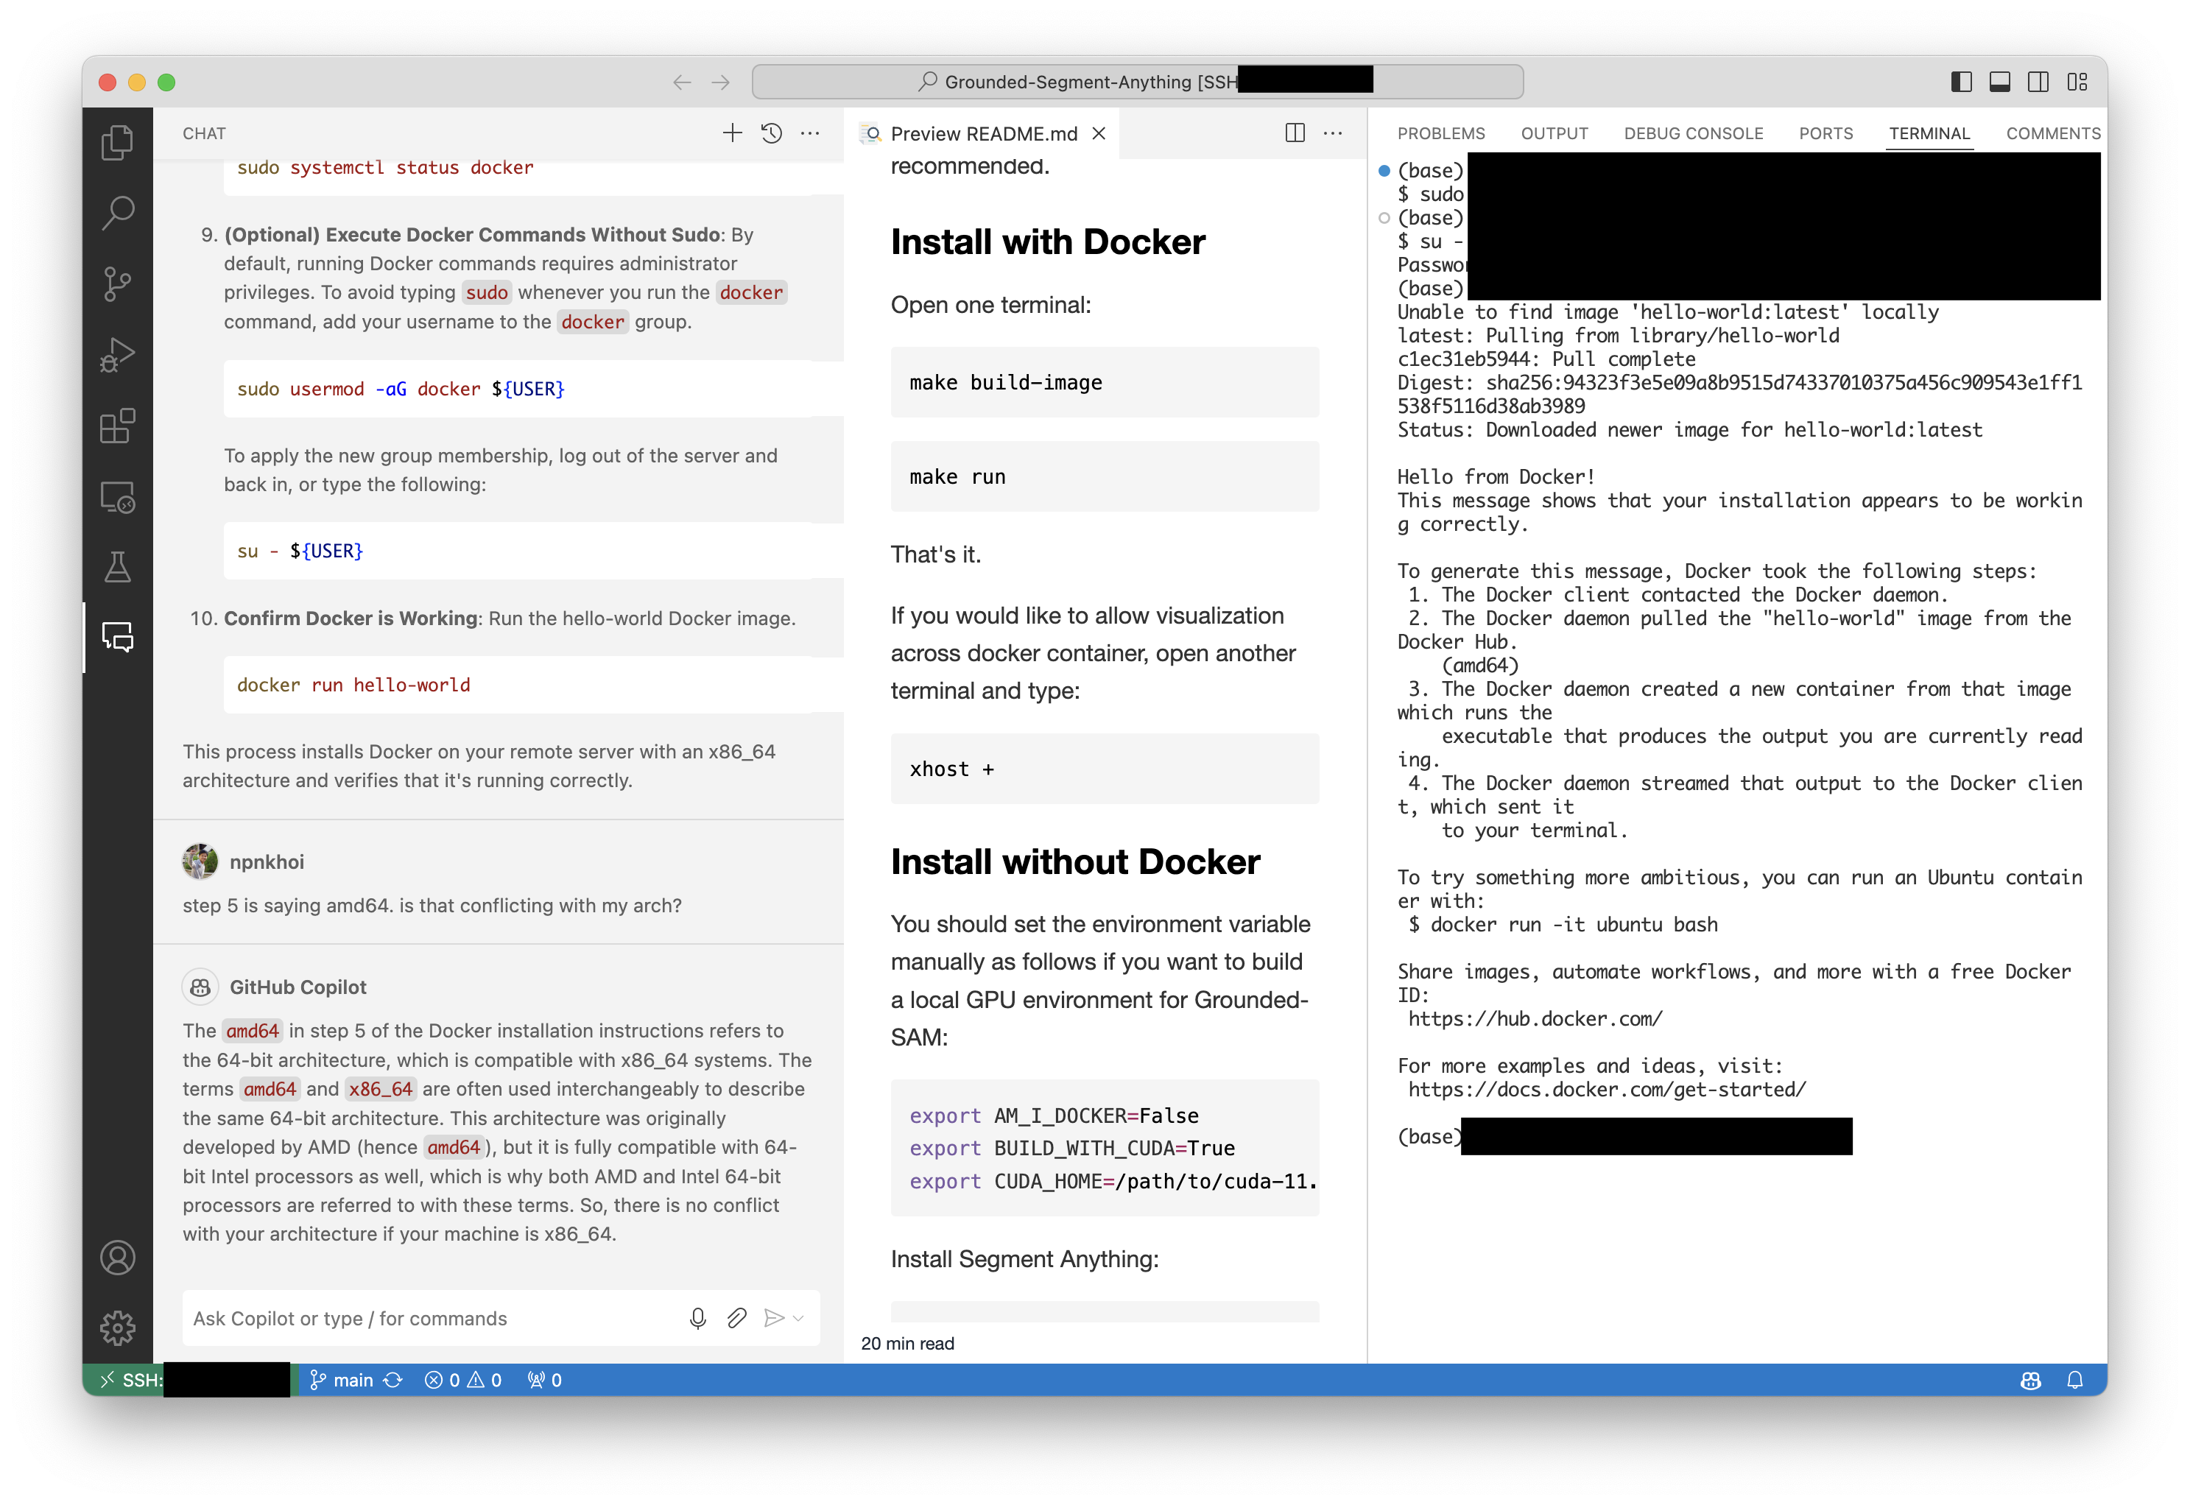The image size is (2190, 1505).
Task: Split the editor to the right
Action: [1294, 133]
